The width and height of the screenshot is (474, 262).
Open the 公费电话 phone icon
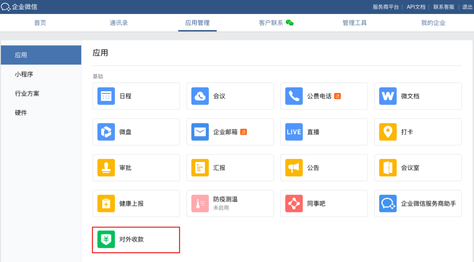click(x=294, y=96)
